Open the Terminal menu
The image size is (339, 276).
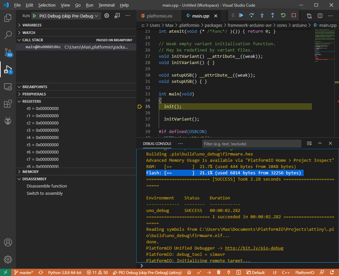coord(106,5)
